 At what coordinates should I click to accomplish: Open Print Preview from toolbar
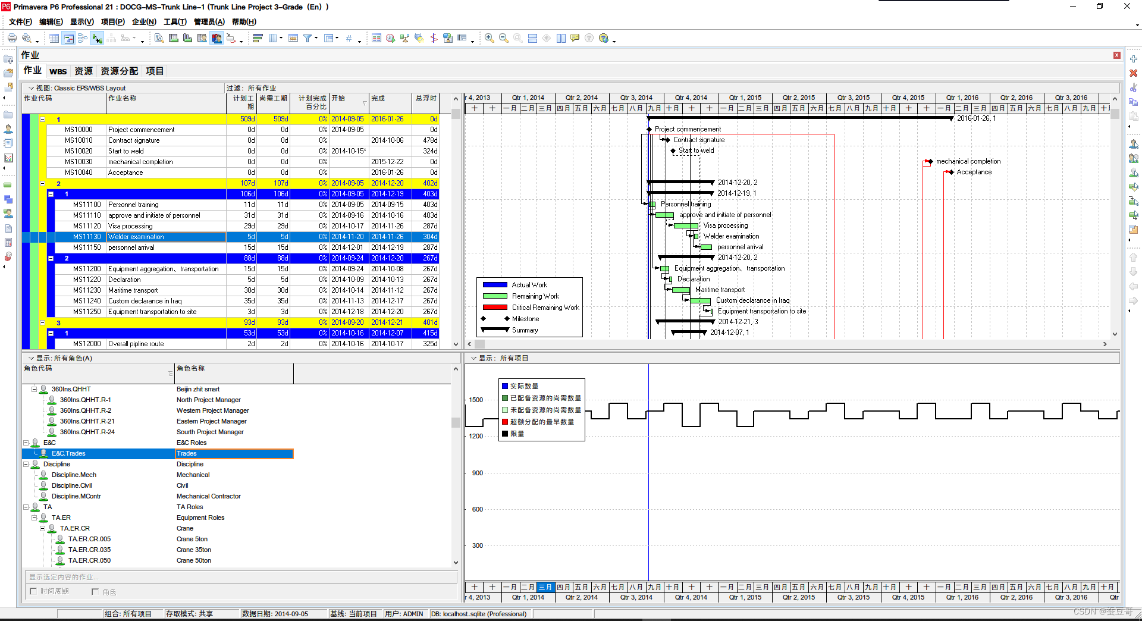27,38
